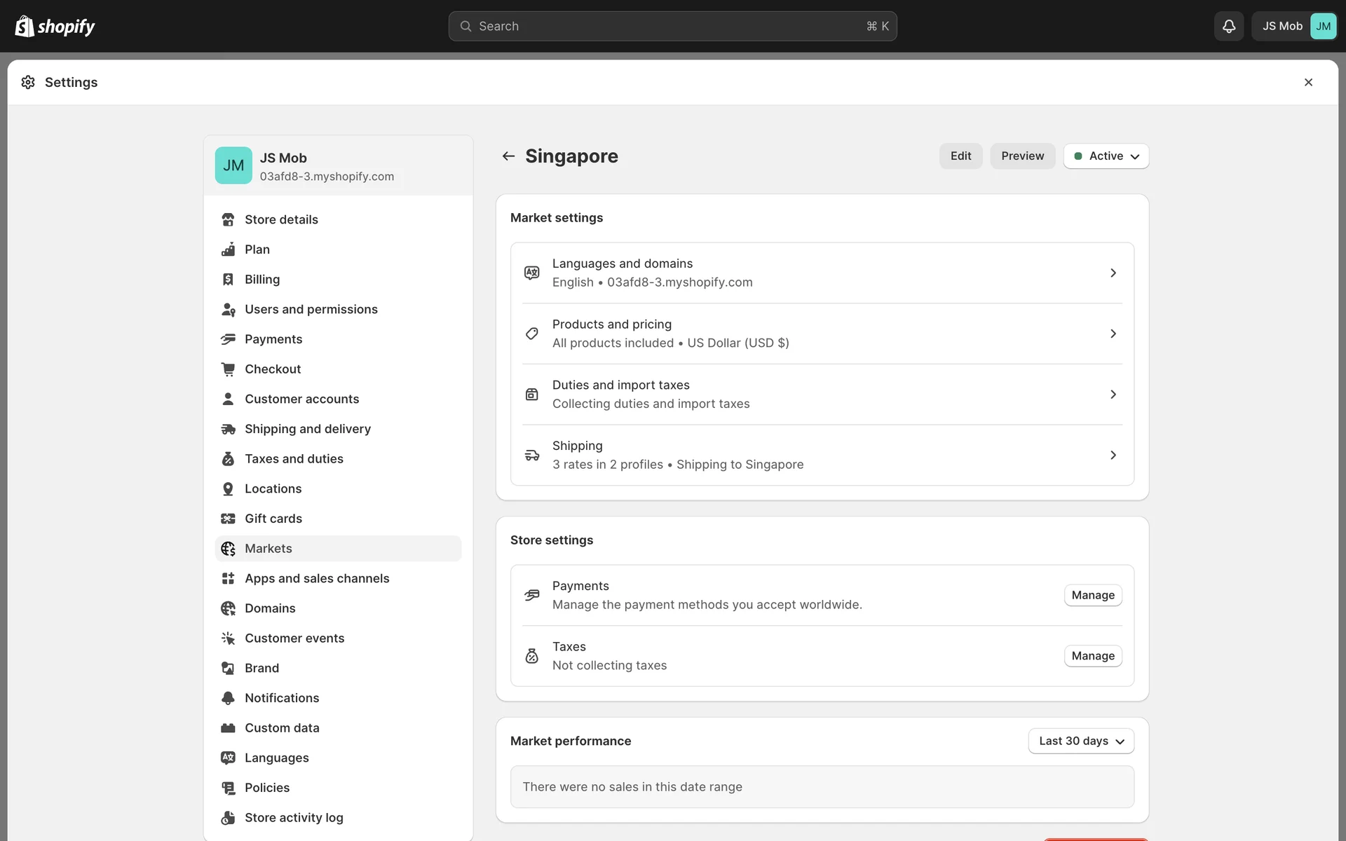Click Manage button for Payments
Image resolution: width=1346 pixels, height=841 pixels.
(x=1092, y=595)
